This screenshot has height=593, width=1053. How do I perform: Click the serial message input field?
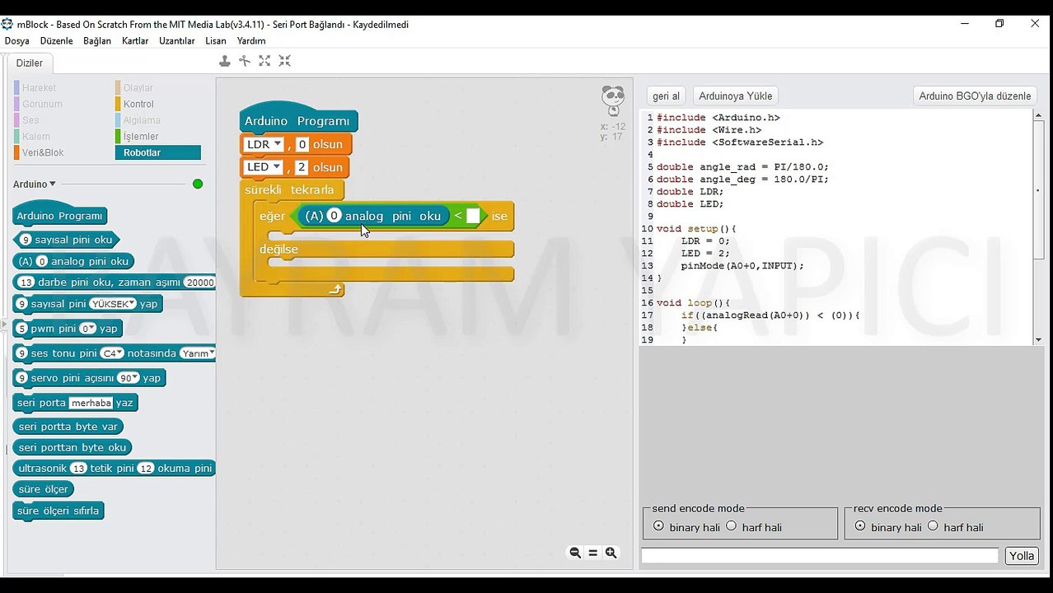pos(820,556)
